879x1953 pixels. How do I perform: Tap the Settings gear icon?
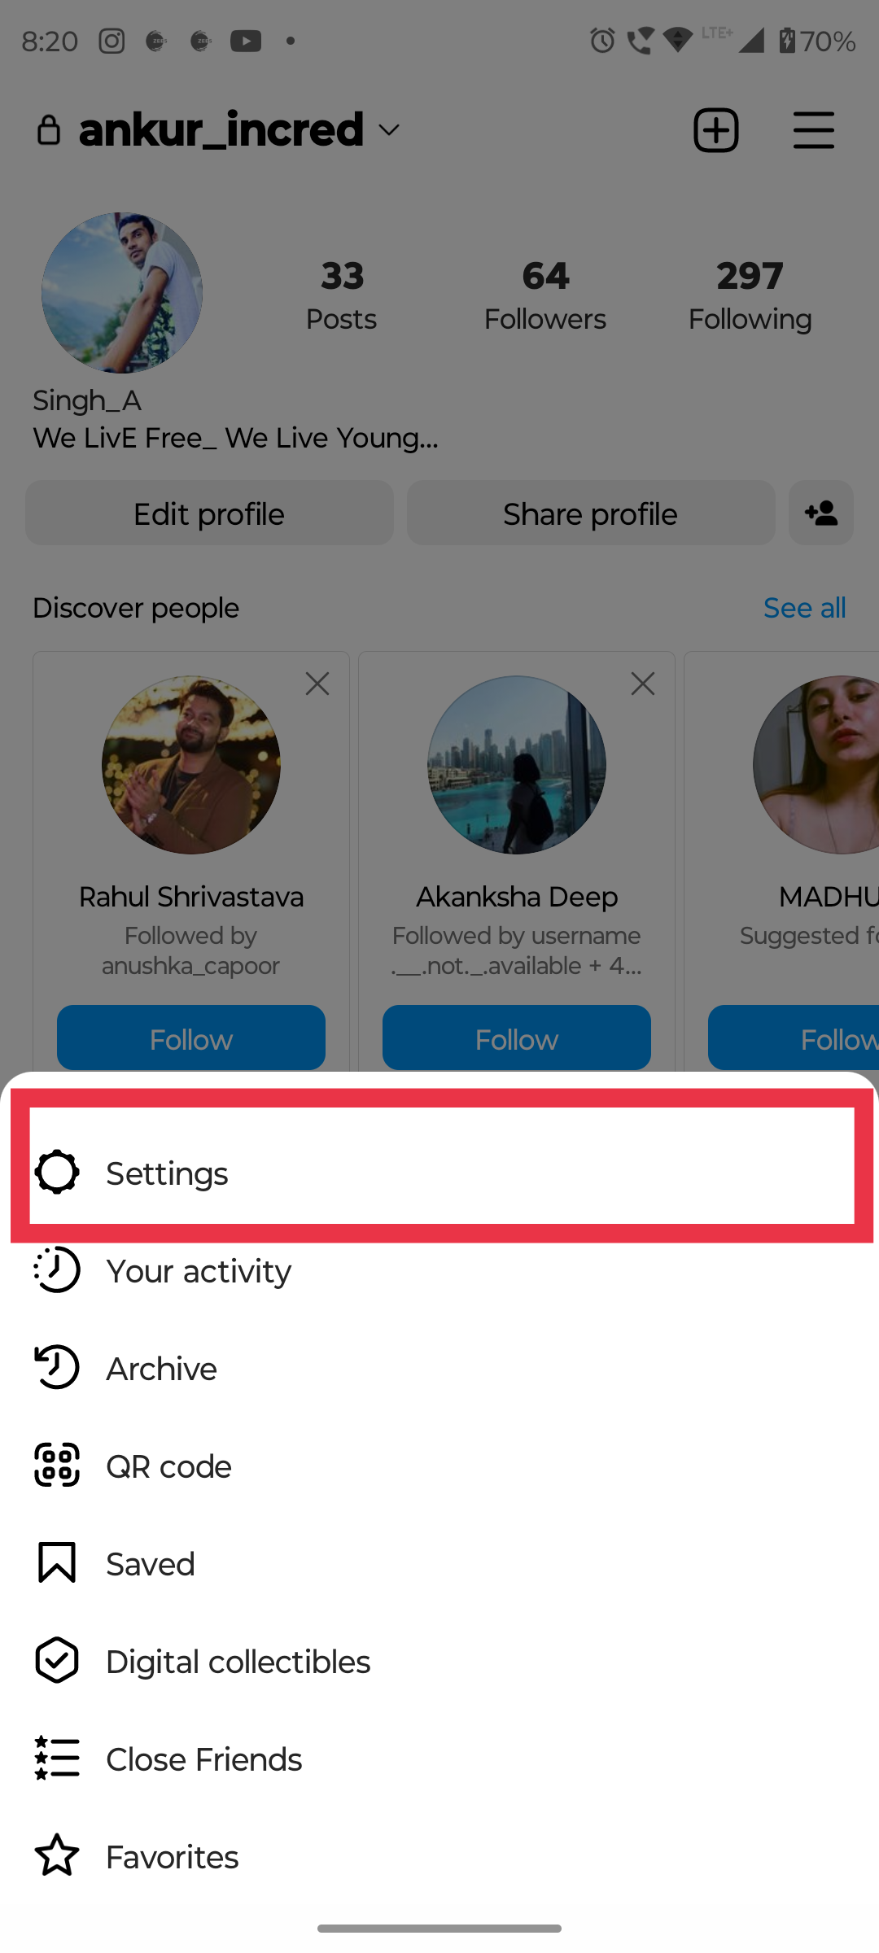(x=57, y=1172)
